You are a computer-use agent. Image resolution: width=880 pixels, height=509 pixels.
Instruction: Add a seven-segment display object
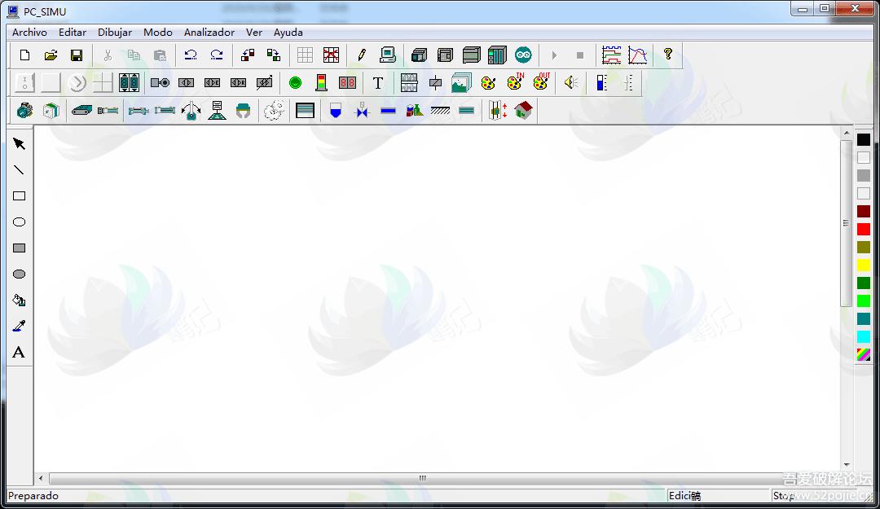click(x=347, y=82)
